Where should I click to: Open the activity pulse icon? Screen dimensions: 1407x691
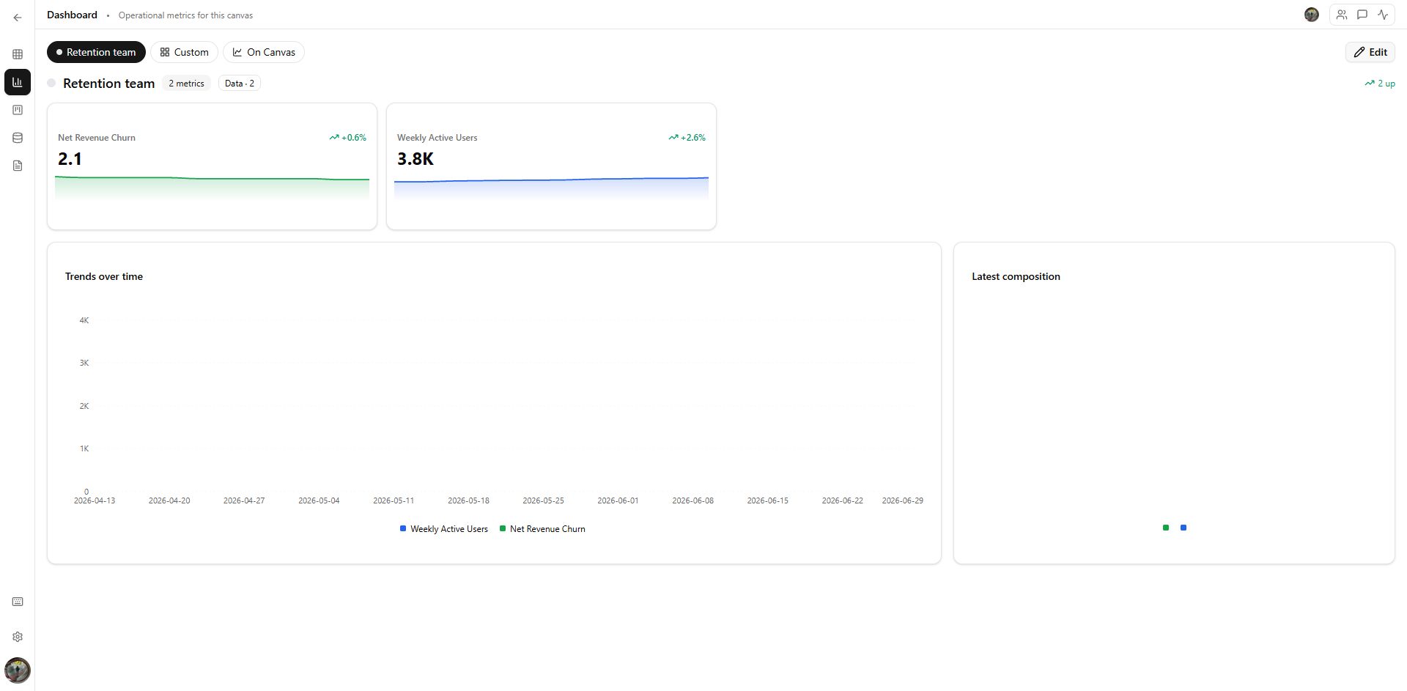tap(1383, 15)
